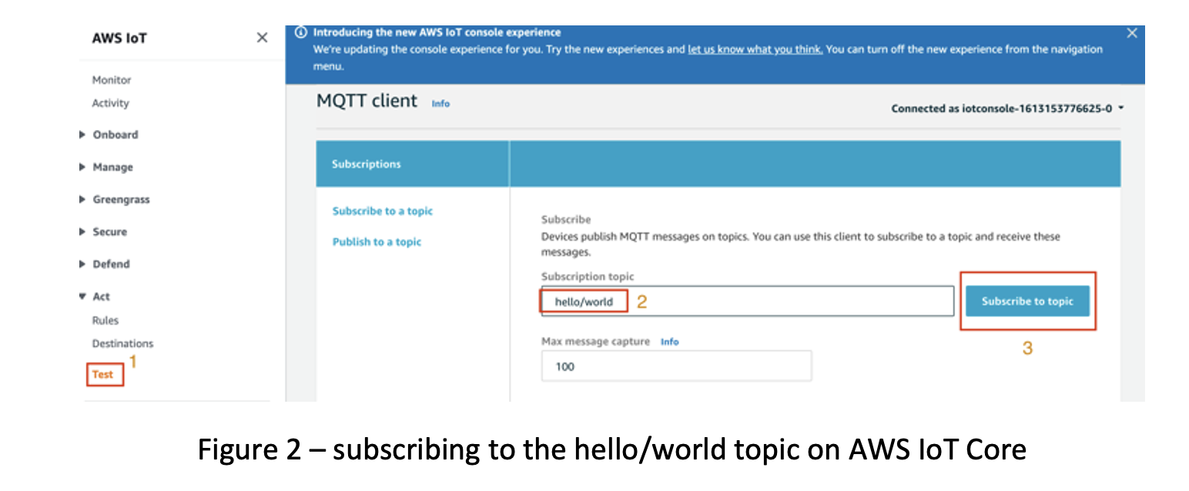Click the 'Subscribe to topic' button

pos(1027,301)
